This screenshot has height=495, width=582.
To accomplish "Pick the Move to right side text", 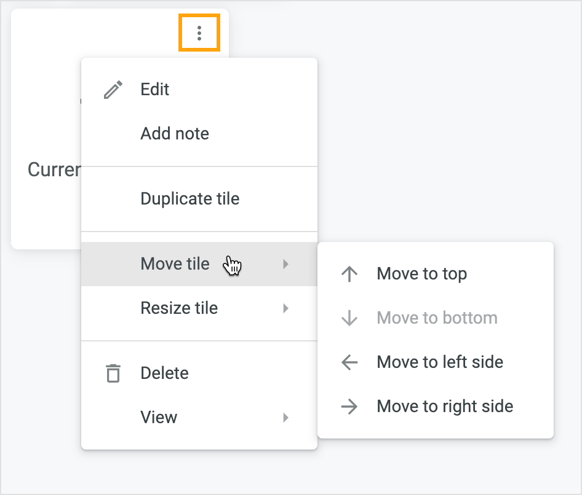I will pyautogui.click(x=445, y=407).
